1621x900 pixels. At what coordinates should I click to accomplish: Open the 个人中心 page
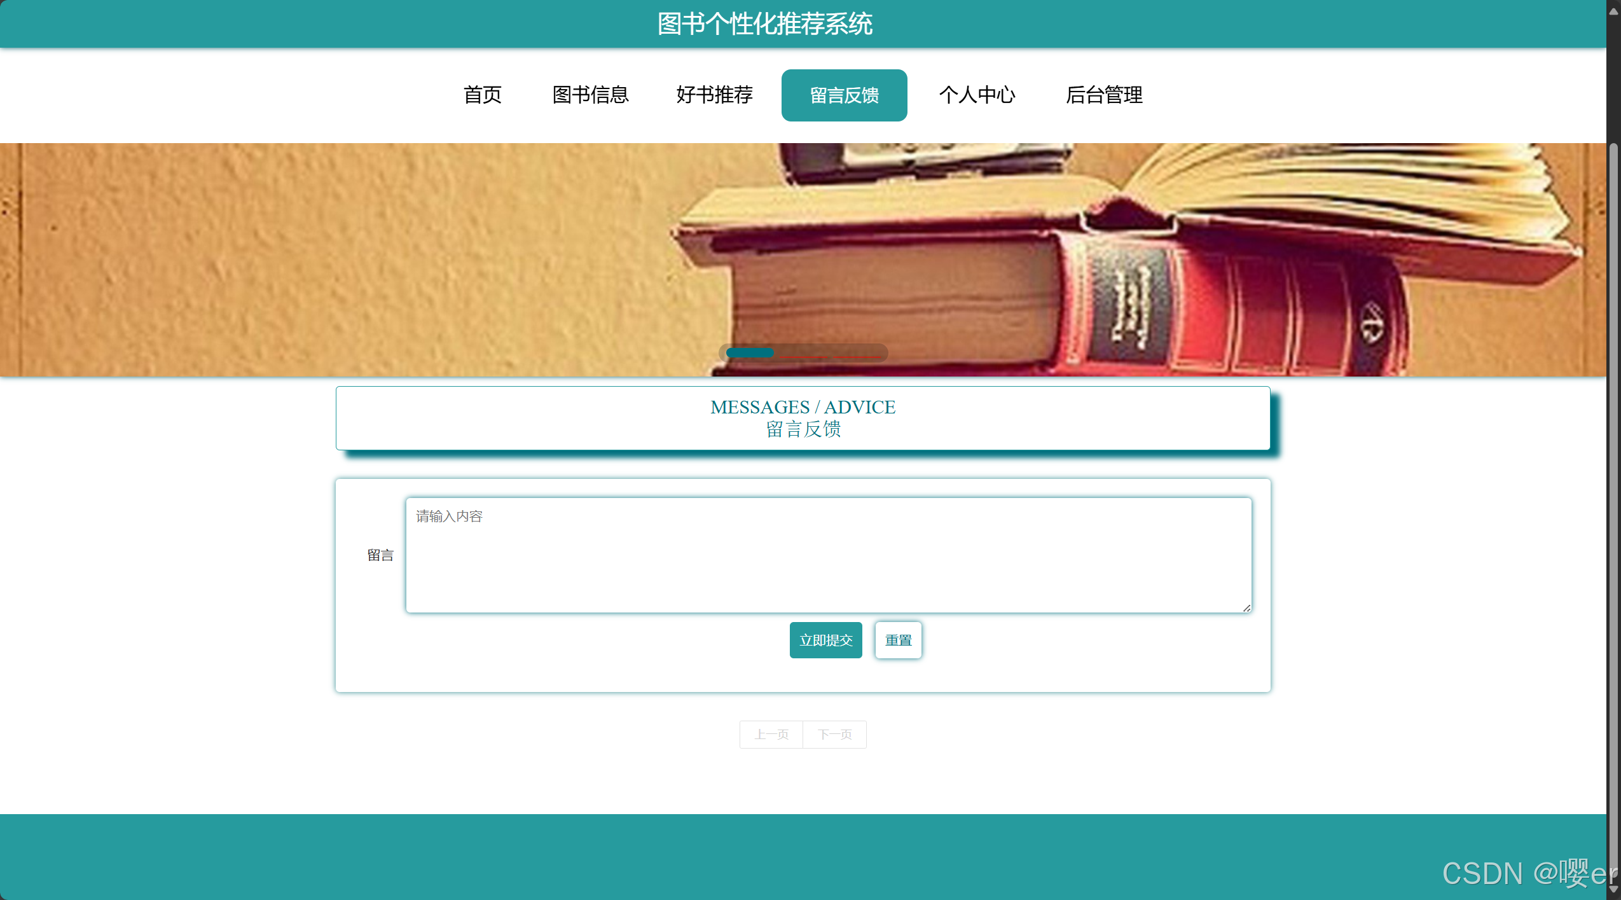[x=977, y=95]
